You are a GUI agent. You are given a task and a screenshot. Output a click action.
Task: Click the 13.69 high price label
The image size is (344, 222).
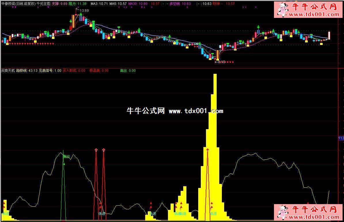coord(84,11)
